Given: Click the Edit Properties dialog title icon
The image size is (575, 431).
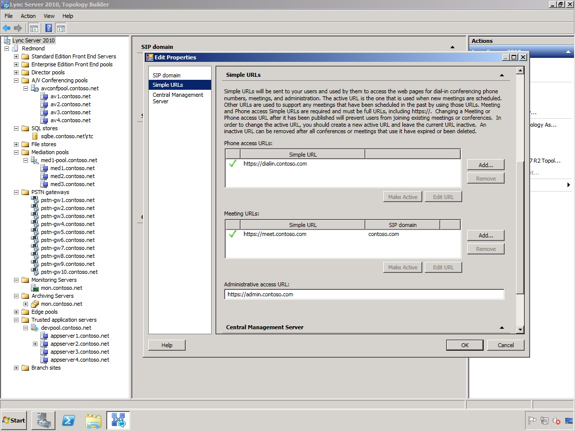Looking at the screenshot, I should (x=150, y=57).
